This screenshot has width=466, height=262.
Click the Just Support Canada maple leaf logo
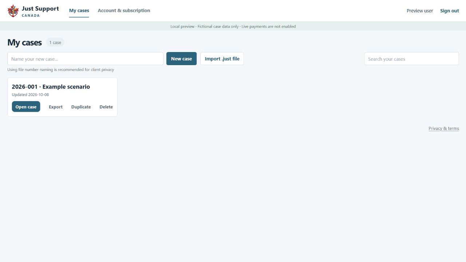click(13, 11)
